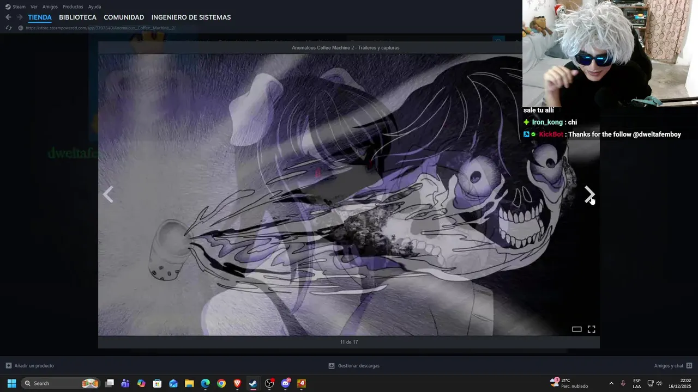Open Microsoft Store from taskbar
The width and height of the screenshot is (698, 392).
tap(157, 383)
